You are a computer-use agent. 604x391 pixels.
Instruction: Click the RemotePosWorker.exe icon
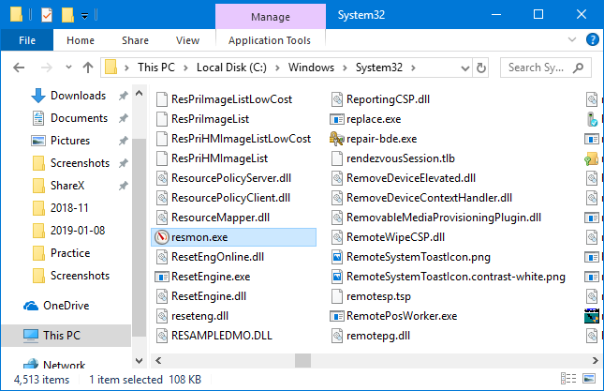click(337, 316)
